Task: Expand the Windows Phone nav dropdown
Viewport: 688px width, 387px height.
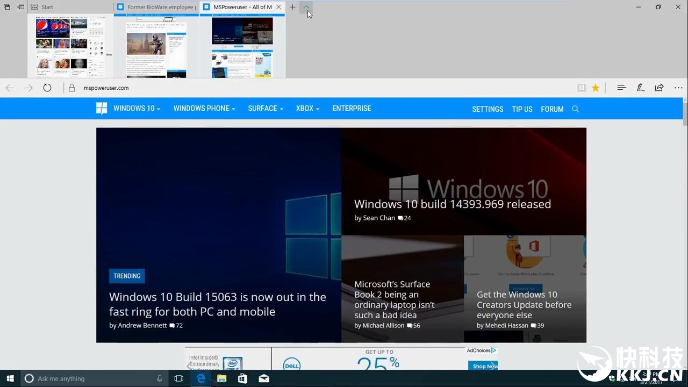Action: (x=204, y=109)
